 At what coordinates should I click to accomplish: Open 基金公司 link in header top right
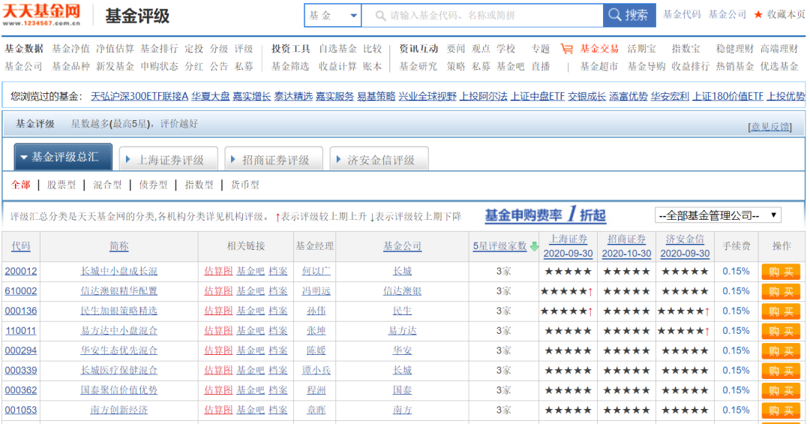point(727,14)
